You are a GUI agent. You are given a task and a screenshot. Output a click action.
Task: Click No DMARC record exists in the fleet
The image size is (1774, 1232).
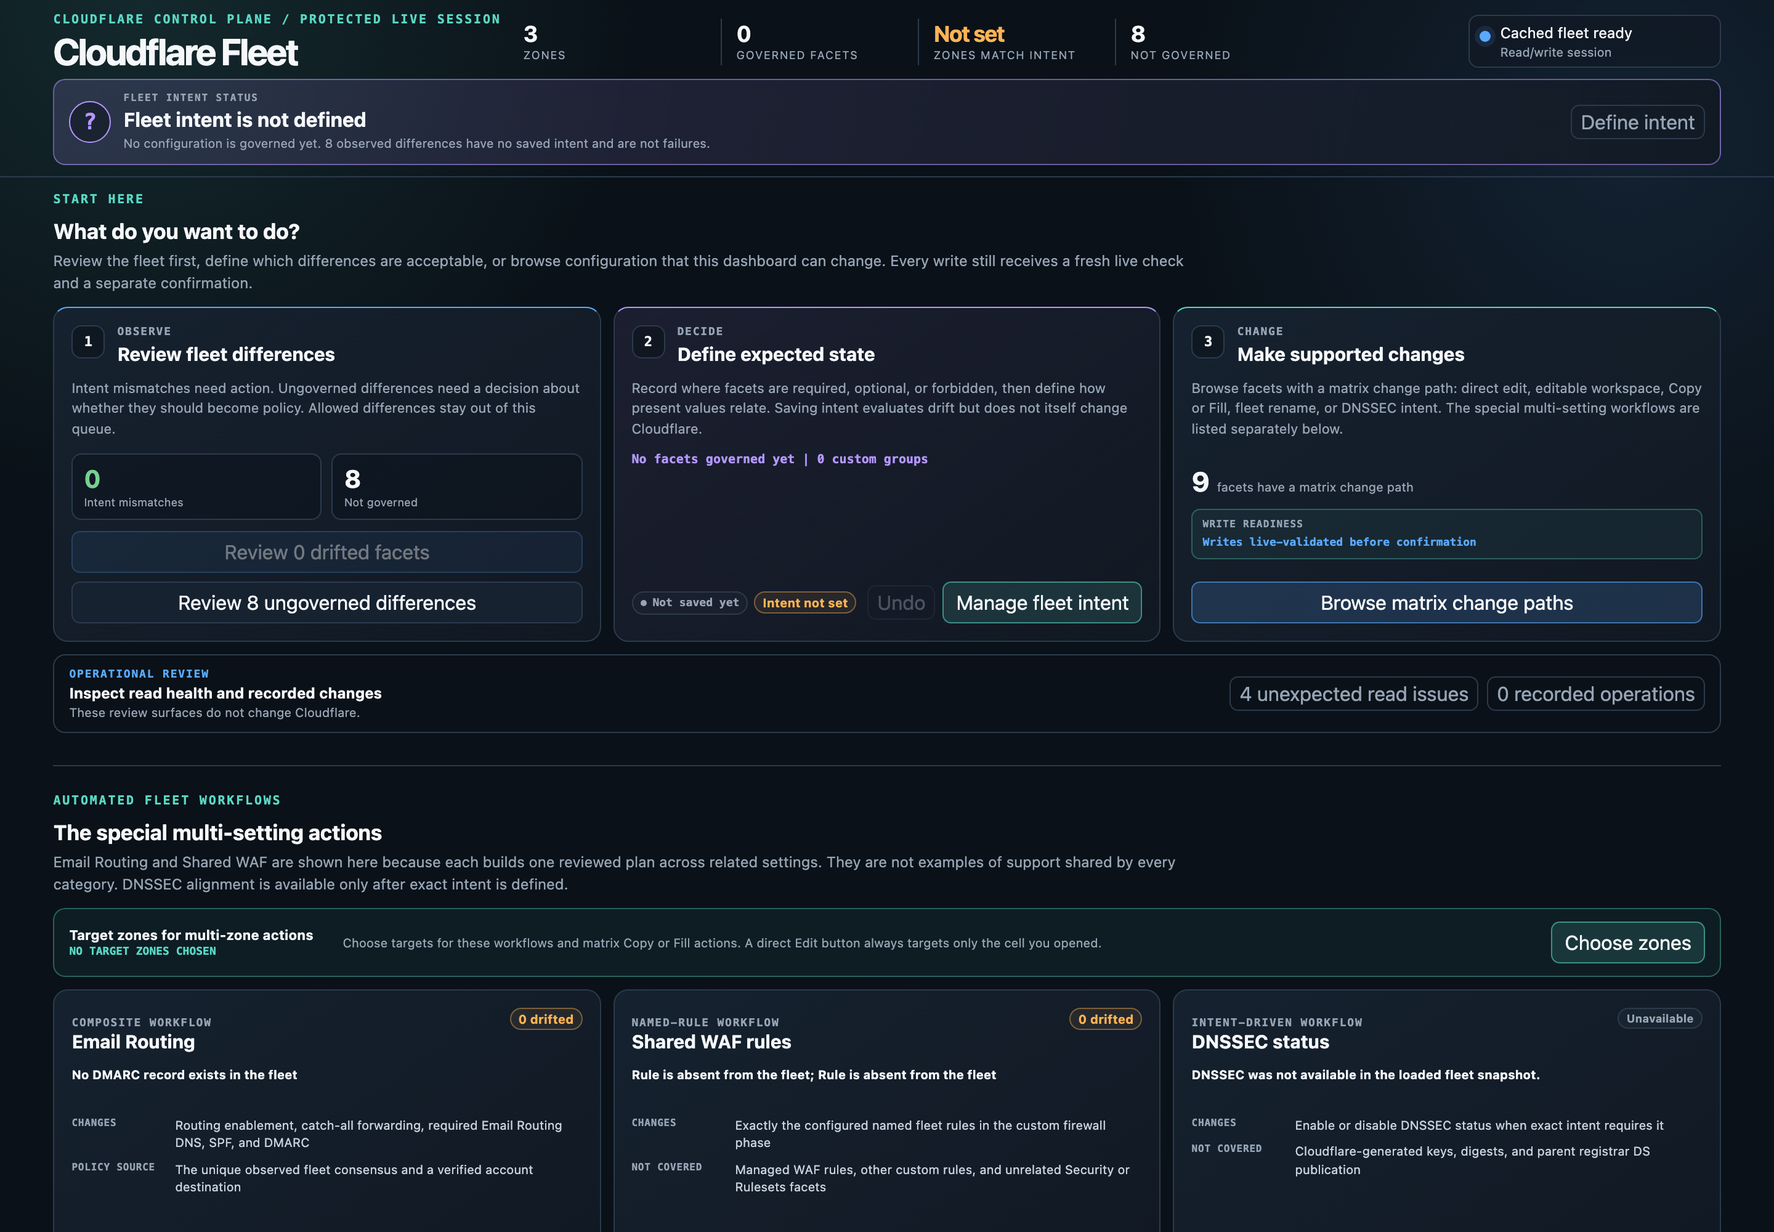click(185, 1074)
